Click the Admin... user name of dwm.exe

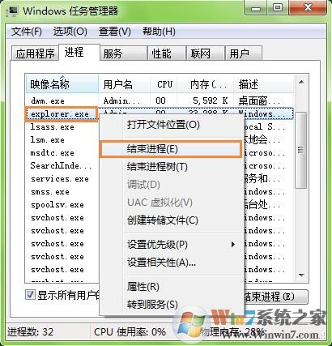pos(122,100)
